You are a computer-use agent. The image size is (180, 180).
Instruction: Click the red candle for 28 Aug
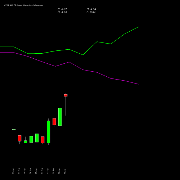pos(54,122)
